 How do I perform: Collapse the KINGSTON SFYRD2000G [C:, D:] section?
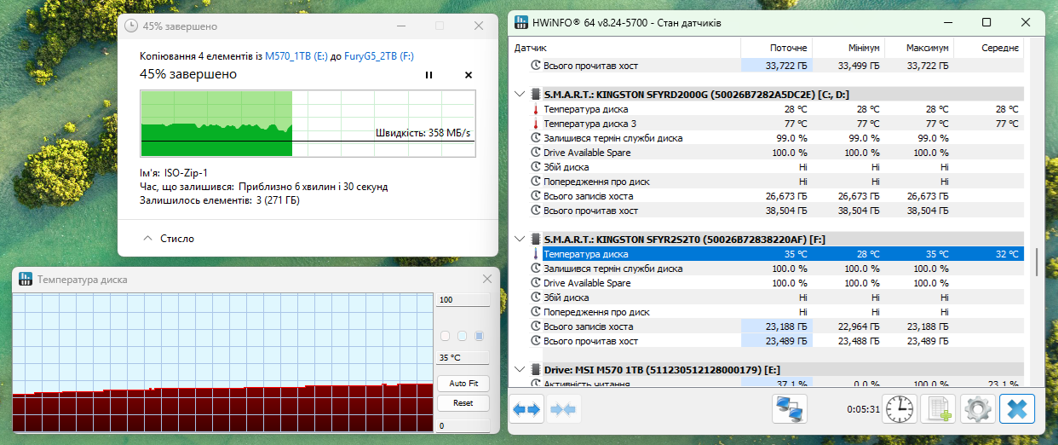(x=520, y=95)
